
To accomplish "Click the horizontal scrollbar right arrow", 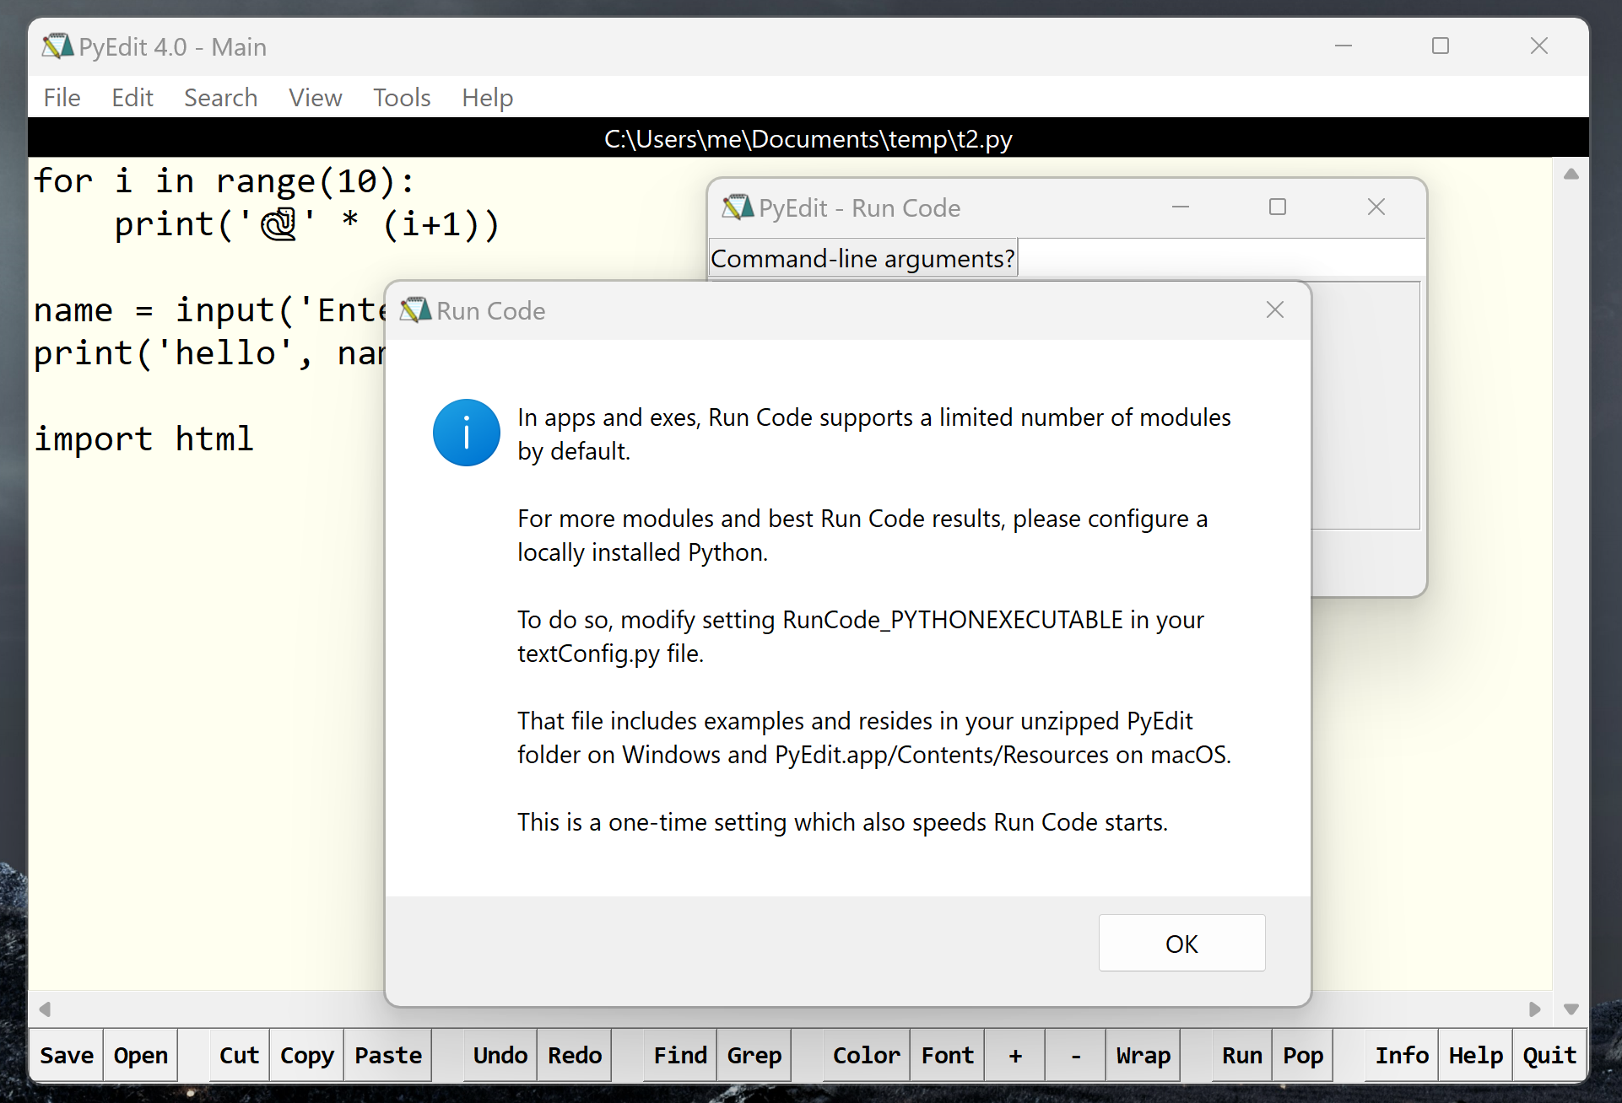I will (1535, 1009).
